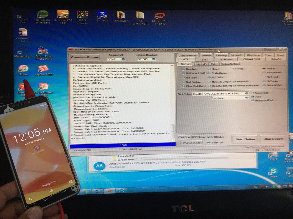Switch to the Qualcomm tab

226,59
